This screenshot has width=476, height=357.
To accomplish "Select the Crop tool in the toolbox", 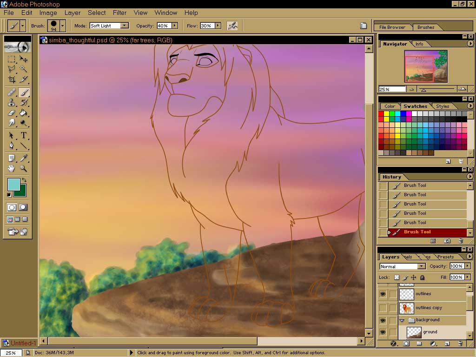I will 12,79.
